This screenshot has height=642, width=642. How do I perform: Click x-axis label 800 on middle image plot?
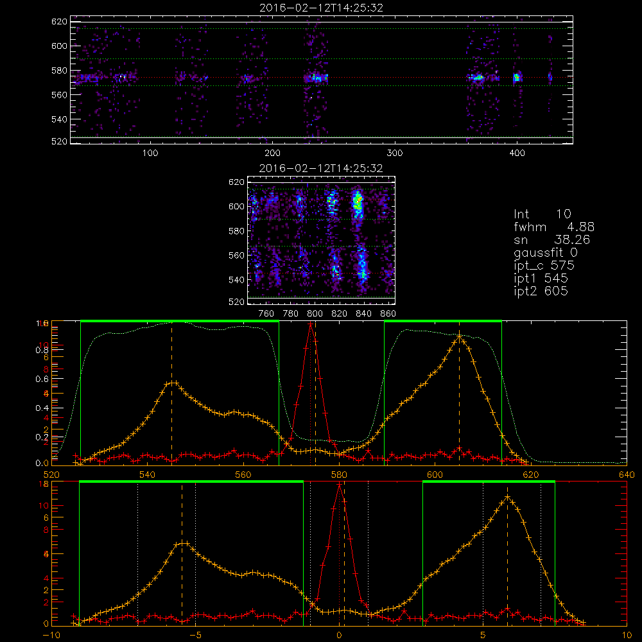click(x=315, y=314)
